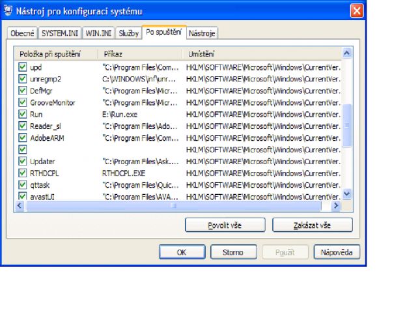Uncheck the Run startup item checkbox

click(x=23, y=114)
